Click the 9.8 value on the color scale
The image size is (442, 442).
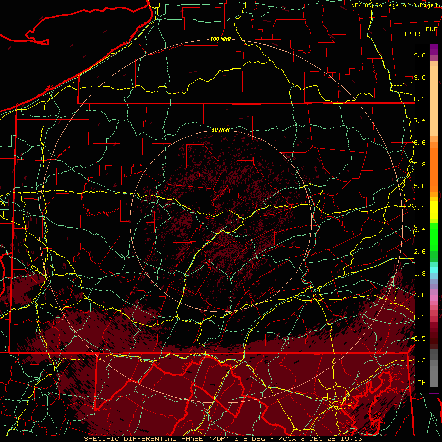(x=420, y=55)
